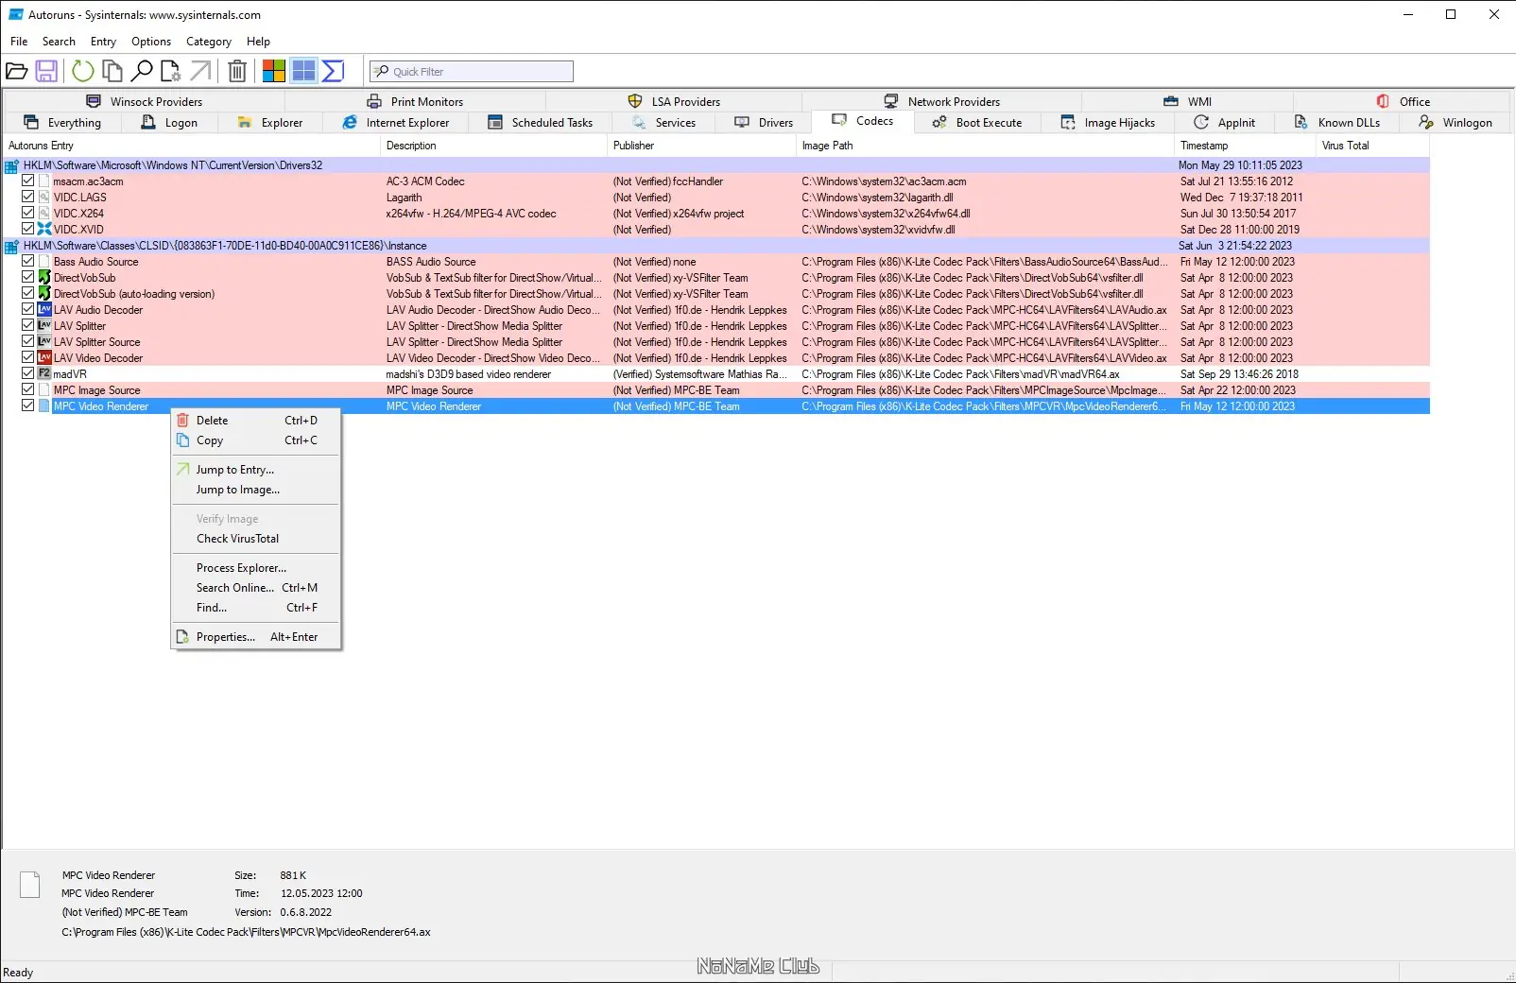Choose Search Online in the context menu
Viewport: 1516px width, 983px height.
coord(255,588)
